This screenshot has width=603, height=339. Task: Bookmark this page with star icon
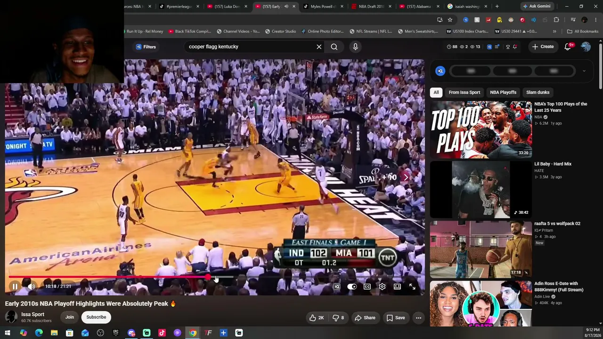click(x=450, y=20)
